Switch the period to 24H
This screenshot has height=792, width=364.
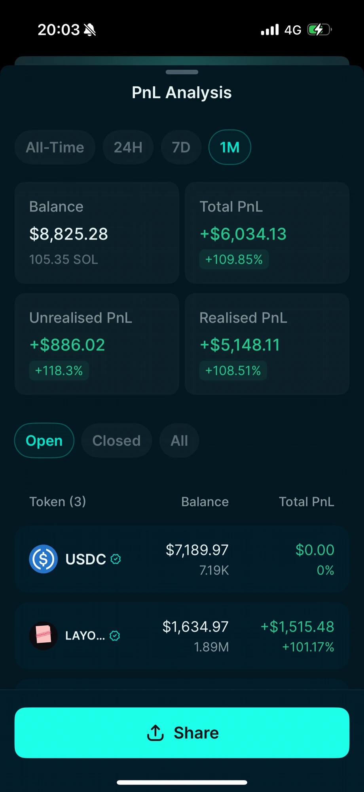[128, 147]
